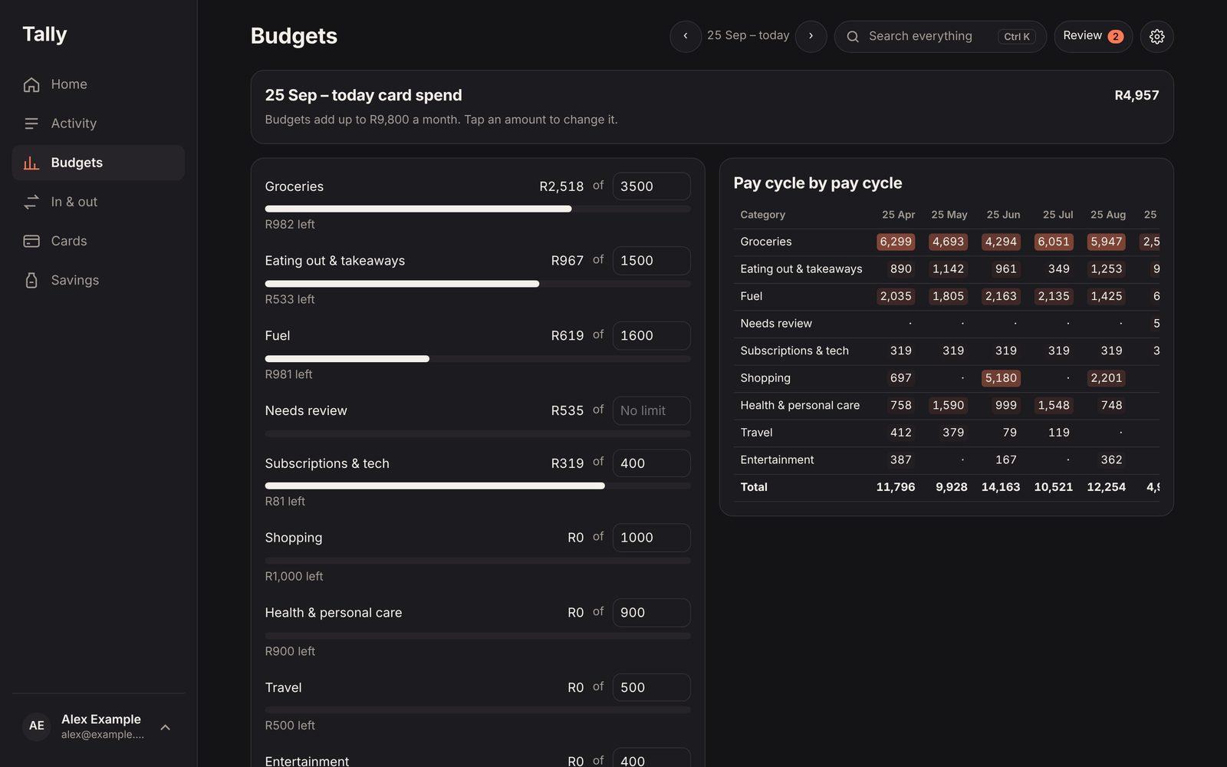This screenshot has width=1227, height=767.
Task: Click Groceries 25 Apr cell 6,299
Action: coord(896,242)
